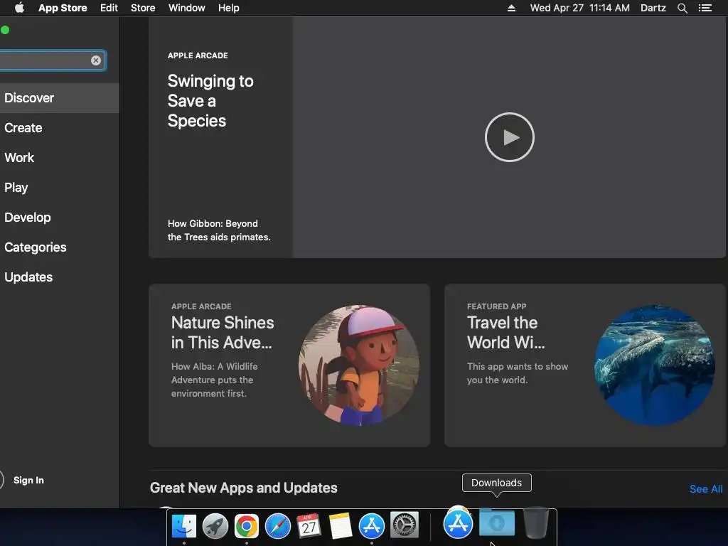Open System Preferences gear in Dock
Screen dimensions: 728x546
click(405, 525)
